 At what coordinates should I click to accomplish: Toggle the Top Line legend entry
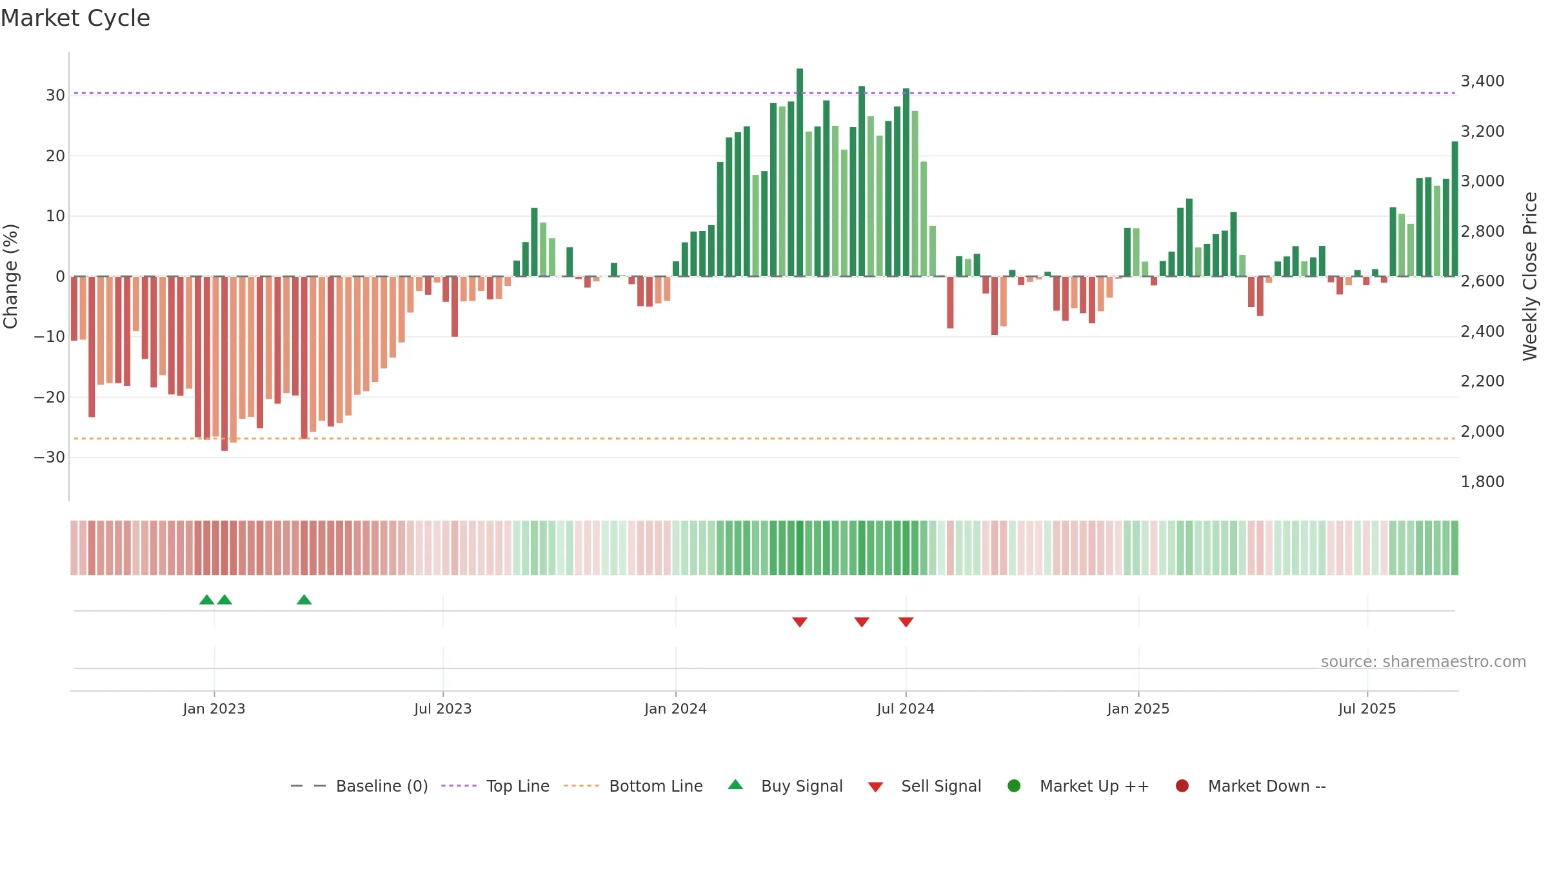pyautogui.click(x=495, y=786)
